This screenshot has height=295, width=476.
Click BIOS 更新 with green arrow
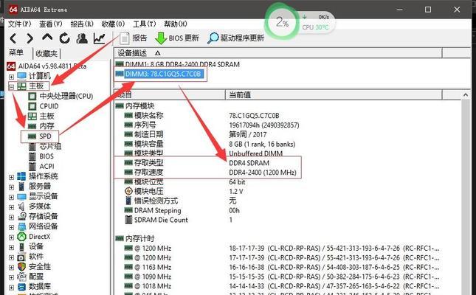pos(177,38)
